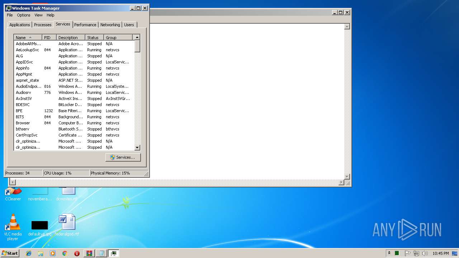Launch Google Chrome from the taskbar
Screen dimensions: 459x258
point(65,253)
